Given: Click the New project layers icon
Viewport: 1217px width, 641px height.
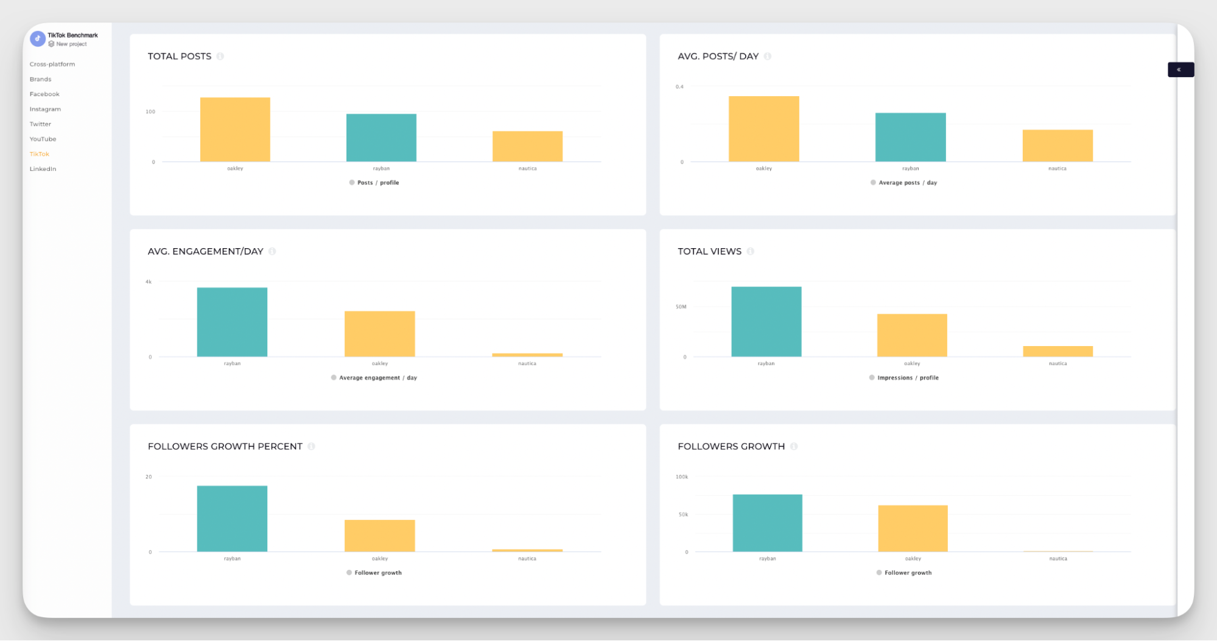Looking at the screenshot, I should (x=52, y=44).
